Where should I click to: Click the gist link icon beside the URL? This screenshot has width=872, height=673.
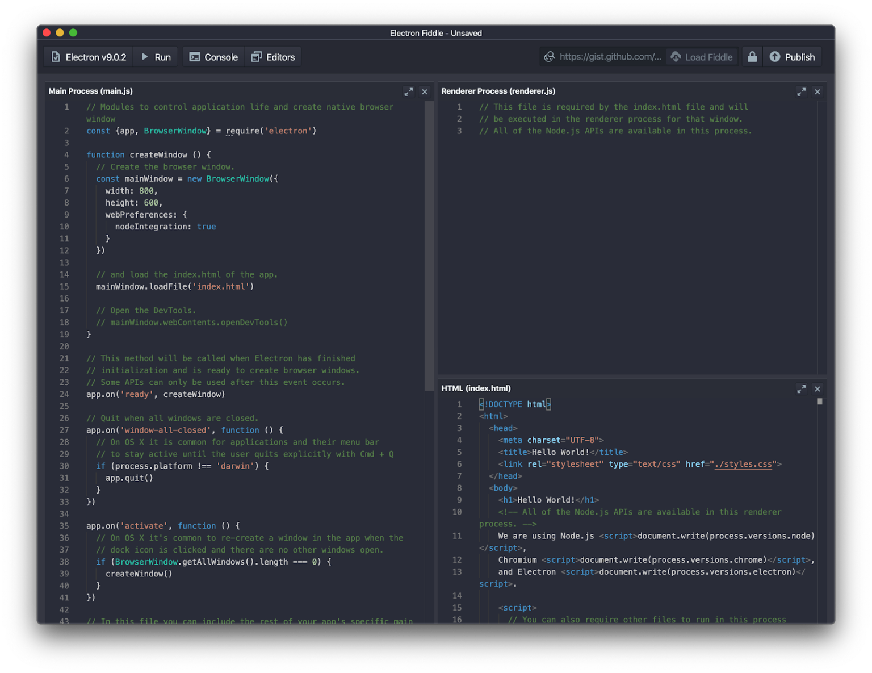(549, 57)
